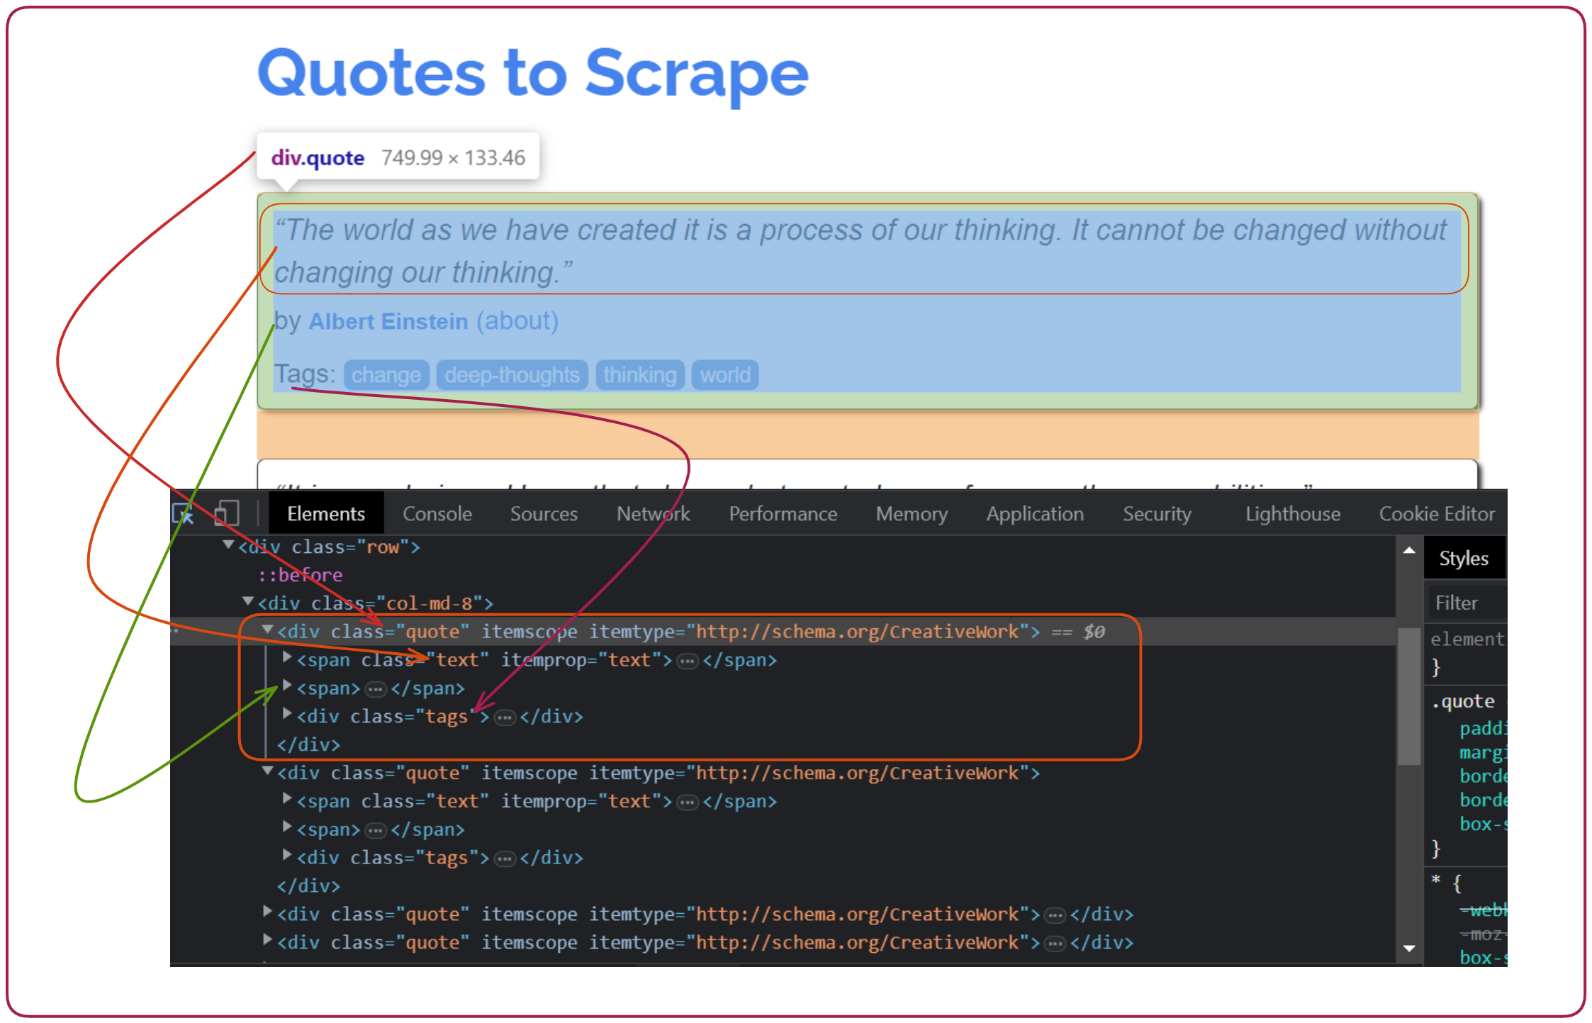Click the ::before pseudo-element row
This screenshot has height=1023, width=1592.
(x=301, y=575)
